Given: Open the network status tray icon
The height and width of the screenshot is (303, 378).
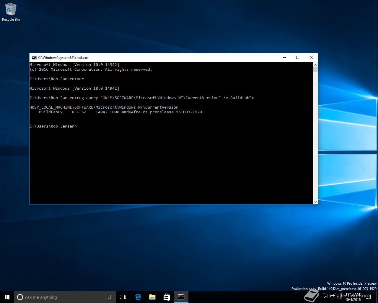Looking at the screenshot, I should [333, 297].
